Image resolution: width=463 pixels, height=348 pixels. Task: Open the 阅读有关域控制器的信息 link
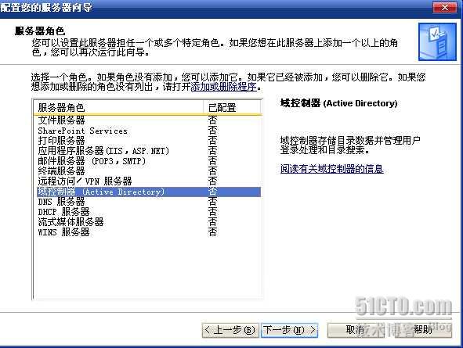[332, 169]
